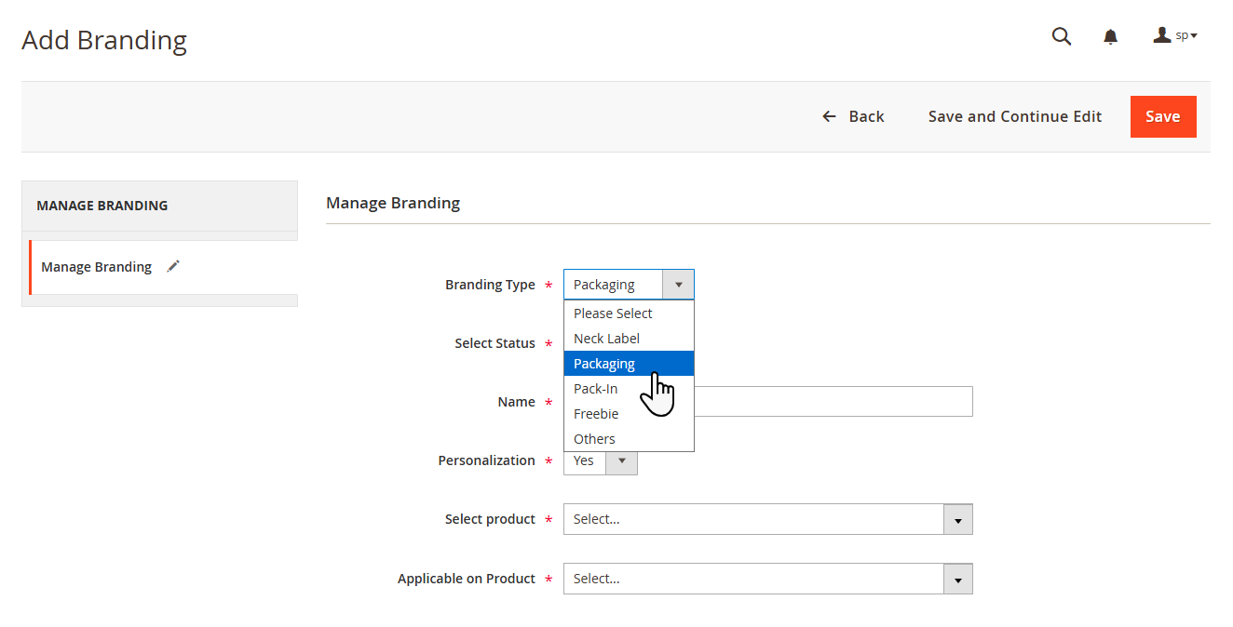Click the Back arrow icon
The width and height of the screenshot is (1233, 627).
[829, 116]
